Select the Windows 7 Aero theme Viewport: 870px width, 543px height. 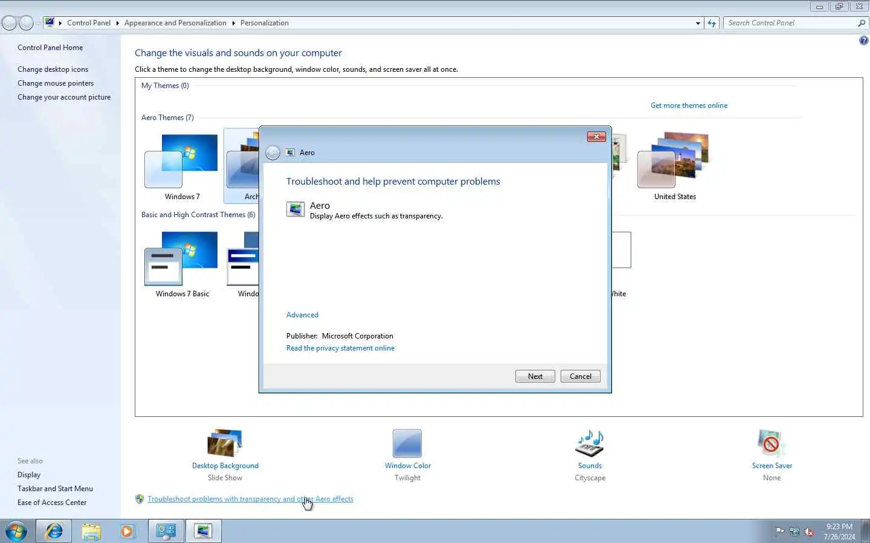182,167
